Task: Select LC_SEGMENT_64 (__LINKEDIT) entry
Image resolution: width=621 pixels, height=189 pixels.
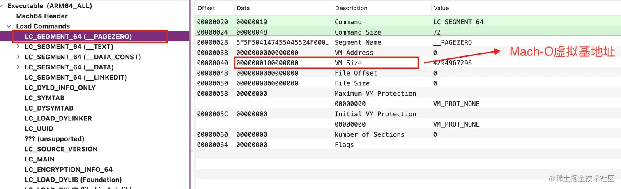Action: [76, 78]
